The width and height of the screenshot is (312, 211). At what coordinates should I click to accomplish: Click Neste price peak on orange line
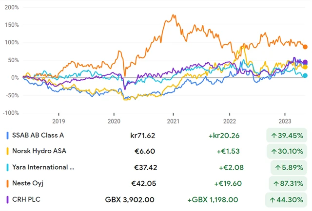point(173,16)
